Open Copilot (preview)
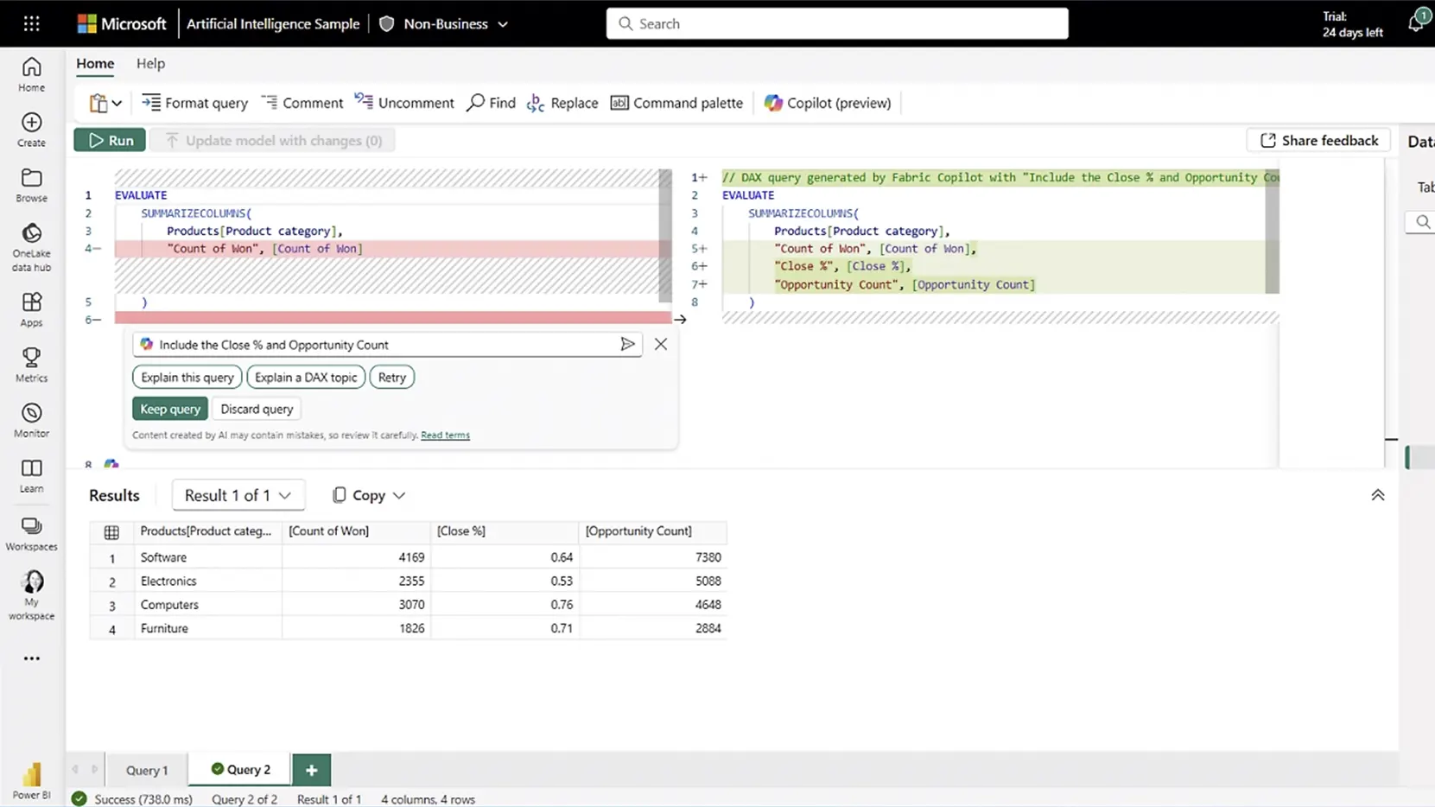1435x807 pixels. (x=828, y=103)
